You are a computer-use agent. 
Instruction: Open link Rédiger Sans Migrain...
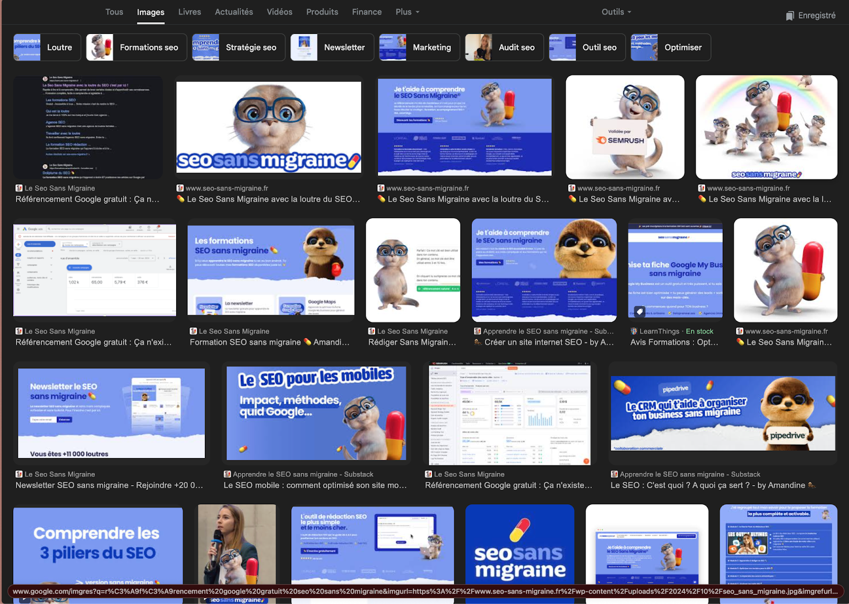pyautogui.click(x=412, y=342)
